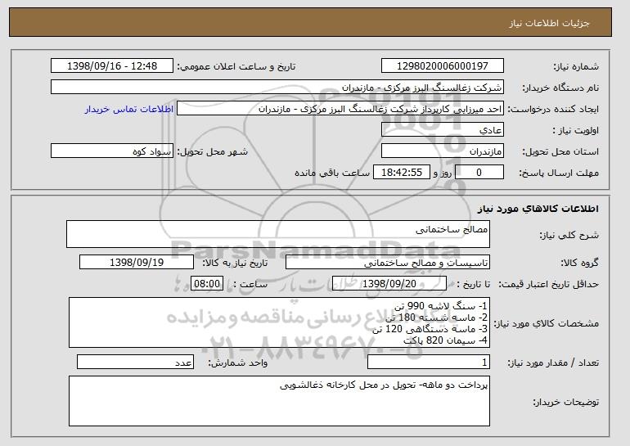Select the label تاریخ نیاز به کالا
630x446 pixels.
(235, 263)
